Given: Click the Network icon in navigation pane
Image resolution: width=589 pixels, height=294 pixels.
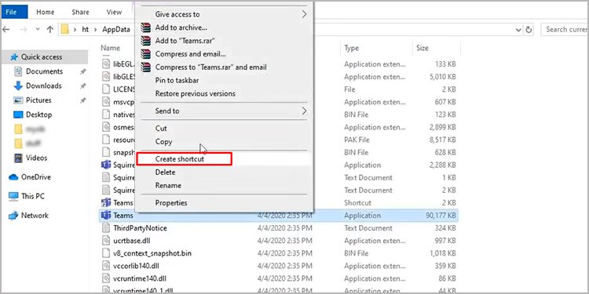Looking at the screenshot, I should coord(13,216).
